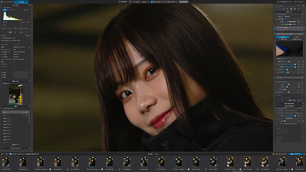This screenshot has height=172, width=306.
Task: Show Geometry corrections category icon
Action: (291, 9)
